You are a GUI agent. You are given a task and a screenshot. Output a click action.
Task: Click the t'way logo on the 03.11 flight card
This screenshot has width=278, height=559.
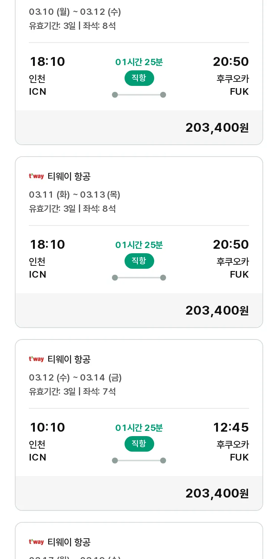pos(36,176)
